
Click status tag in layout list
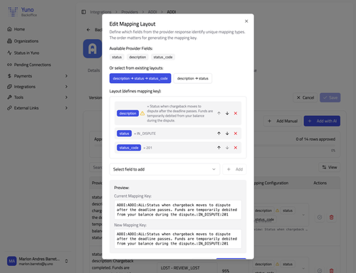124,134
